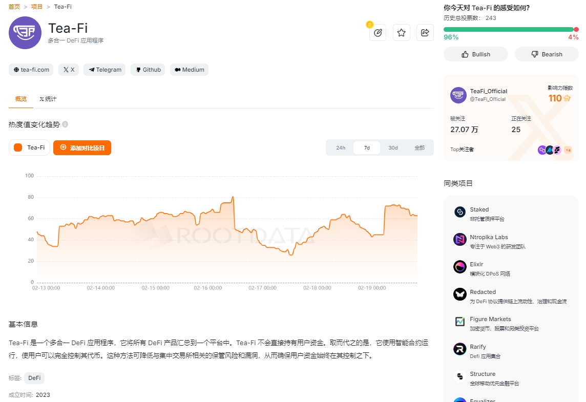Click the Elixir project name
The height and width of the screenshot is (402, 586).
476,264
